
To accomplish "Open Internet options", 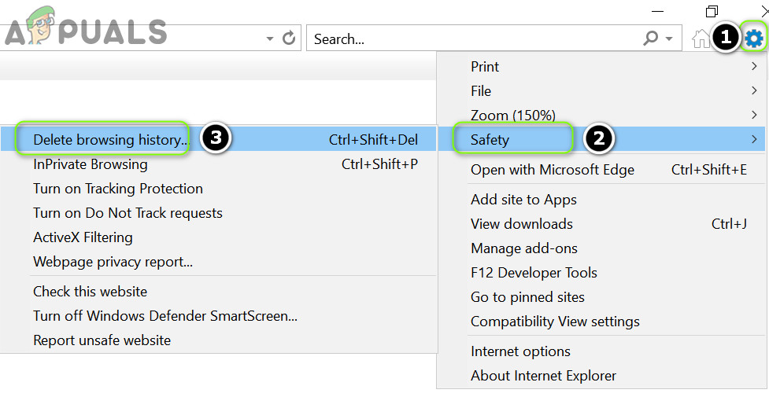I will (x=520, y=351).
